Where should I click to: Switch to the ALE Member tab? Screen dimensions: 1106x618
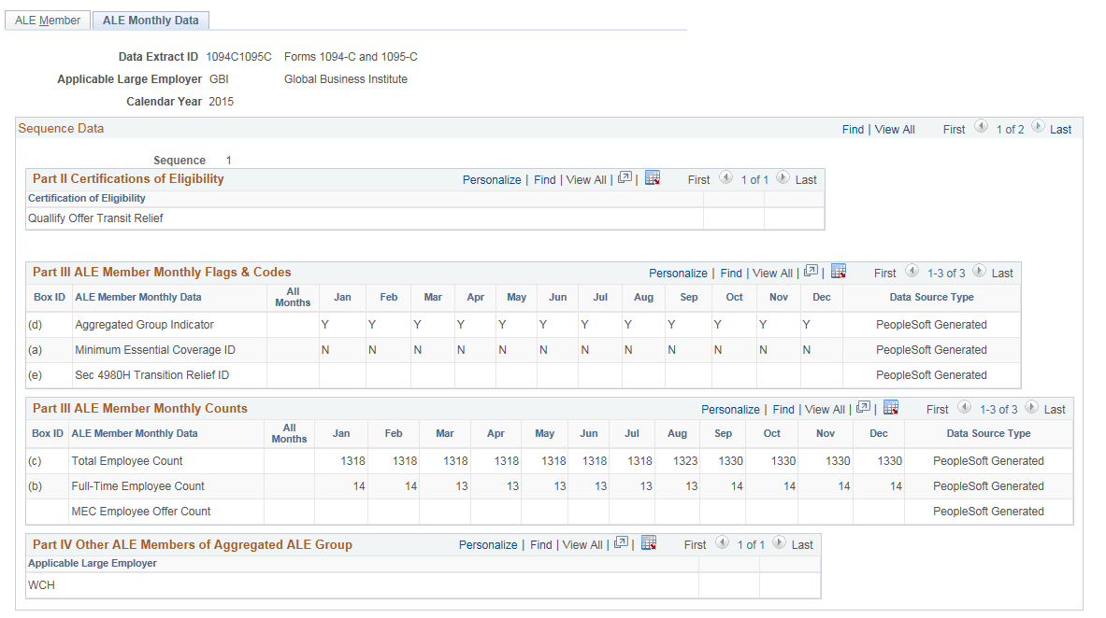click(47, 20)
